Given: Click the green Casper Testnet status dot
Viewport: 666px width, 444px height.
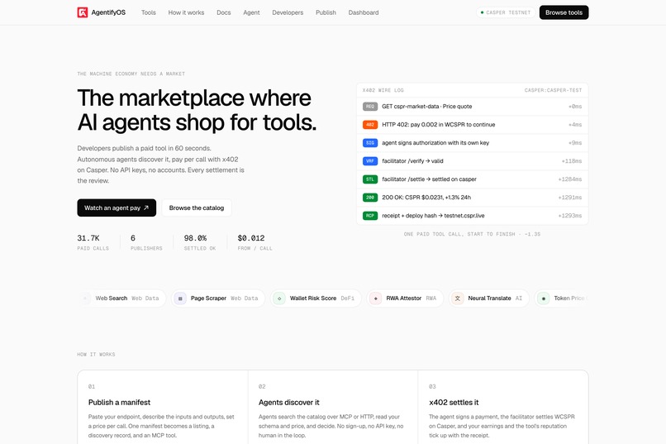Looking at the screenshot, I should click(482, 12).
